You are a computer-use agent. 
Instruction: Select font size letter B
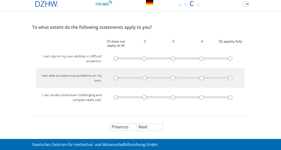pos(185,5)
